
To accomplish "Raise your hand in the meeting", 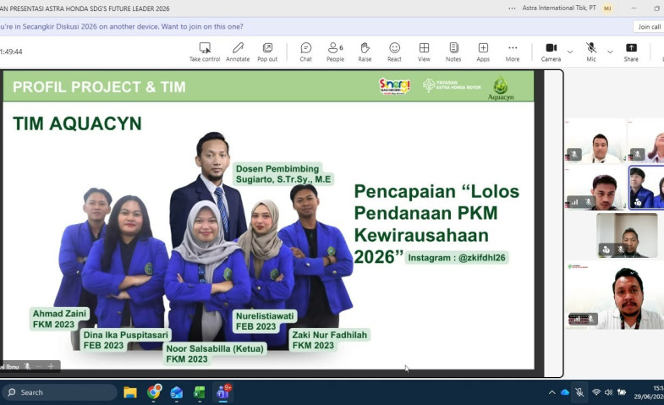I will coord(365,52).
